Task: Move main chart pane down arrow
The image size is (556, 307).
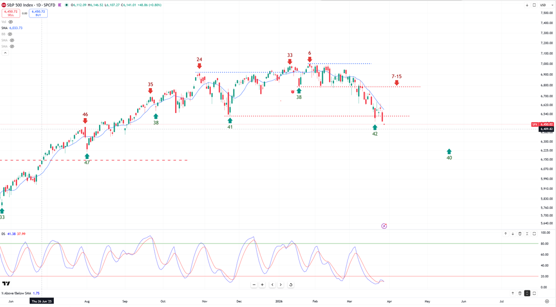Action: [x=527, y=5]
